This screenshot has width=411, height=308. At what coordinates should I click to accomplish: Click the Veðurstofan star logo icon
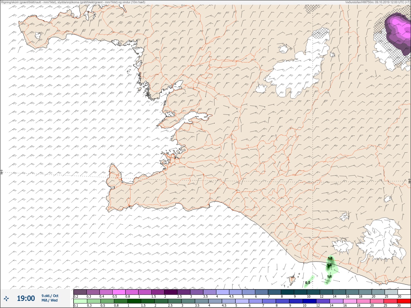6,299
